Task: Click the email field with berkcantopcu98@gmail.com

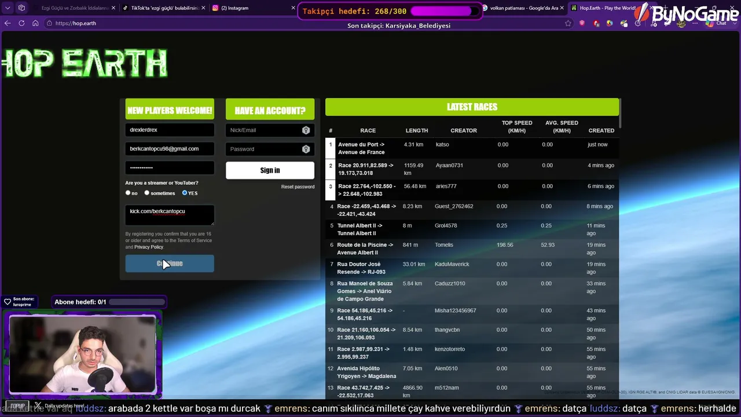Action: [x=170, y=149]
